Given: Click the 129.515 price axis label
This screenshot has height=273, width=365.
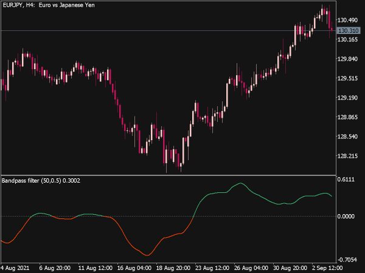Looking at the screenshot, I should coord(347,78).
